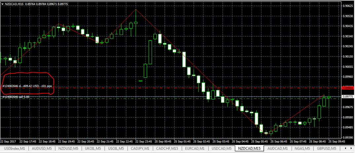Click the 0.90055 price axis label
The image size is (355, 153).
pyautogui.click(x=348, y=67)
